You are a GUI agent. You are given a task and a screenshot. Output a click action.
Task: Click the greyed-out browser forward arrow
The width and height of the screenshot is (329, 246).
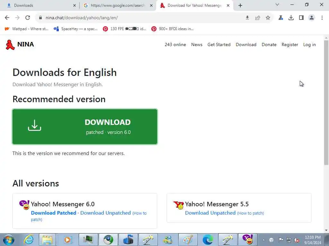[x=17, y=18]
